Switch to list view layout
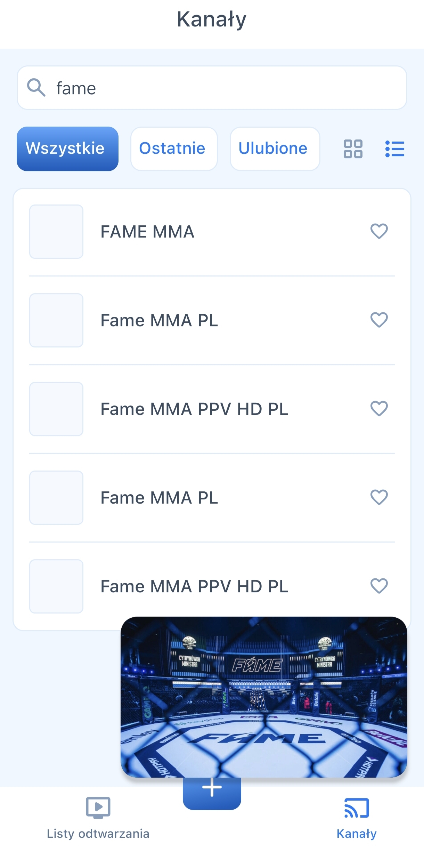Image resolution: width=424 pixels, height=851 pixels. click(395, 149)
